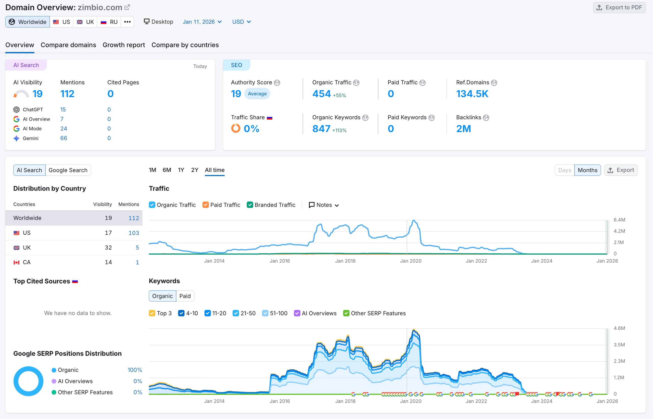The height and width of the screenshot is (419, 653).
Task: Click Authority Score info globe icon
Action: tap(277, 83)
